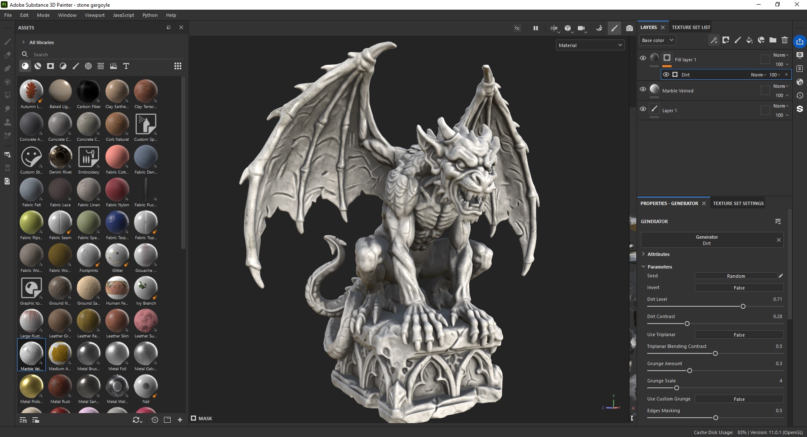This screenshot has height=437, width=807.
Task: Toggle the Use Custom Grunge parameter
Action: (739, 399)
